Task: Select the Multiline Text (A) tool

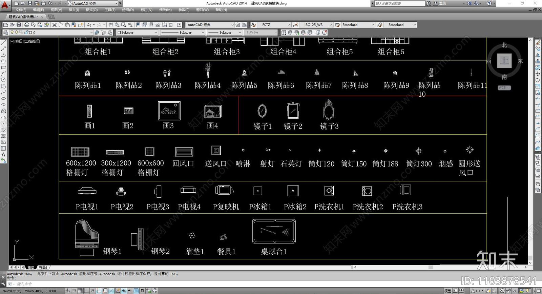Action: [3, 155]
